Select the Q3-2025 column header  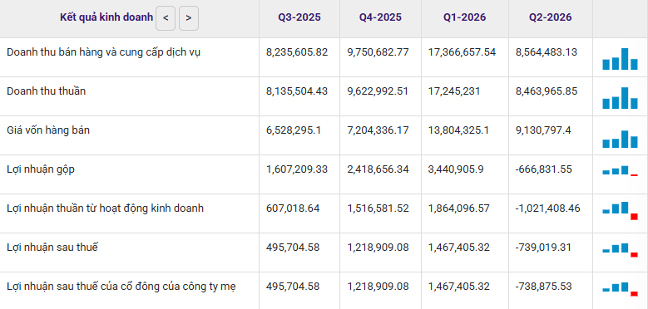299,17
